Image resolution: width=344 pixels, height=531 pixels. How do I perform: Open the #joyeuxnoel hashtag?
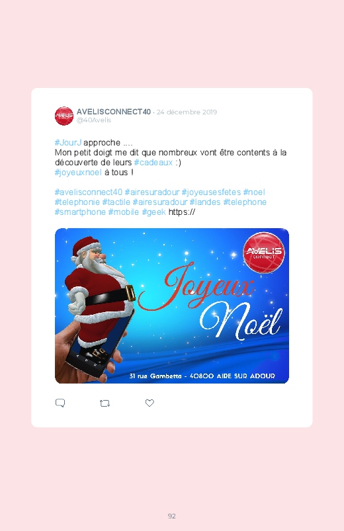(78, 173)
